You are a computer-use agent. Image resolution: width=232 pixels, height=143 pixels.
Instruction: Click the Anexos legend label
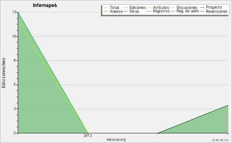(x=116, y=11)
